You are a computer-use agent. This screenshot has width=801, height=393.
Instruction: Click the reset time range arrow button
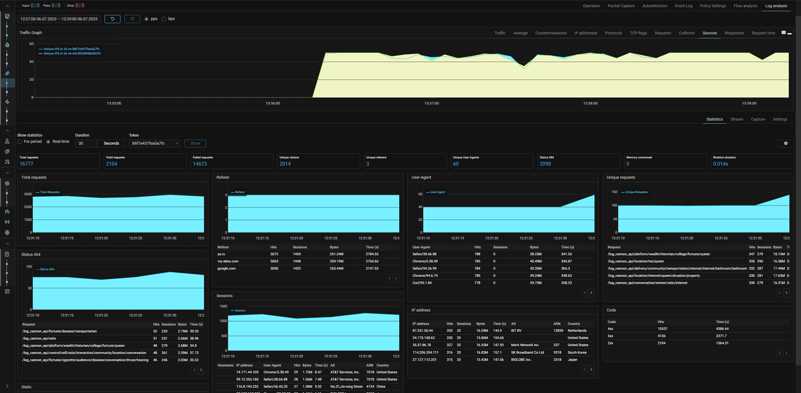tap(112, 19)
